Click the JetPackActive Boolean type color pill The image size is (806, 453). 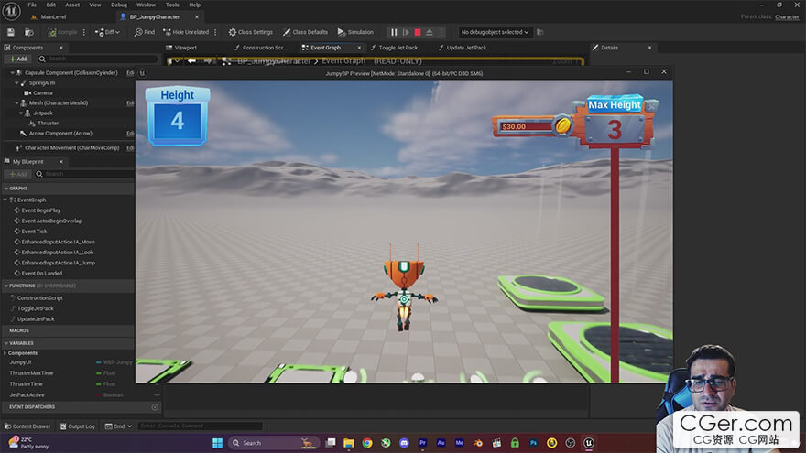coord(99,394)
